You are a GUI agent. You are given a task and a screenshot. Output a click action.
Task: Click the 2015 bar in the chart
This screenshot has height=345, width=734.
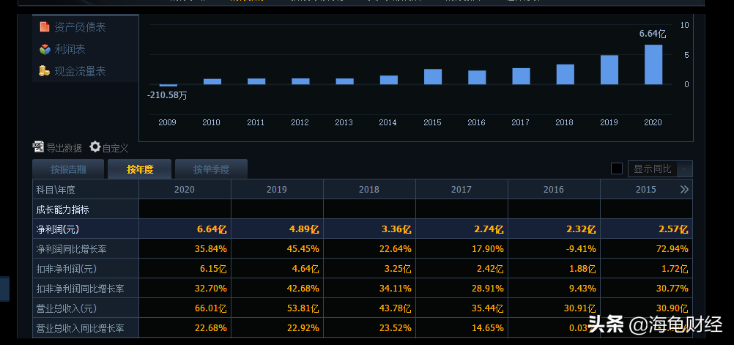point(433,77)
